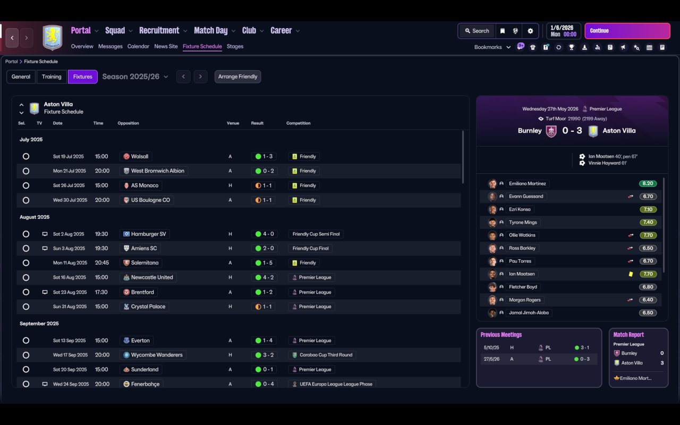Click the exclamation alert bookmark icon
The image size is (680, 425).
[x=546, y=47]
